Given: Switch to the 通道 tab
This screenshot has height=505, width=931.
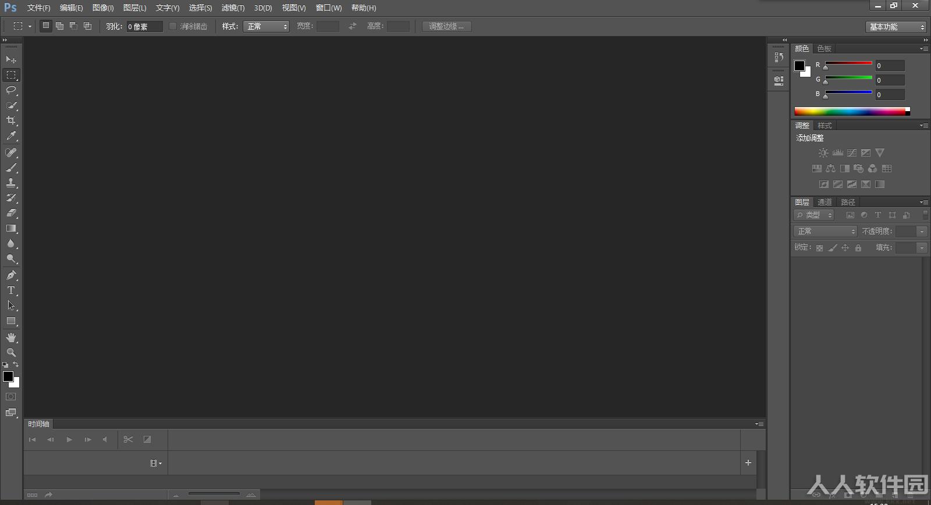Looking at the screenshot, I should pos(825,202).
